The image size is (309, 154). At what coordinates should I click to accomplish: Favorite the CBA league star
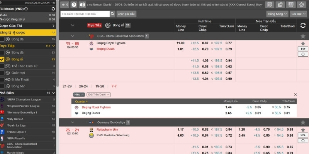click(303, 36)
